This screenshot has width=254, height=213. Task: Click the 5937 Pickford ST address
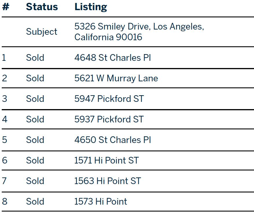(x=109, y=119)
